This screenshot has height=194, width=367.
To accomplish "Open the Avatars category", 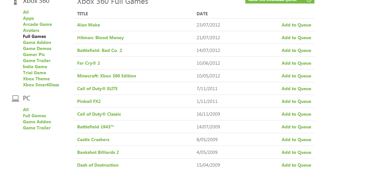I will pyautogui.click(x=31, y=31).
